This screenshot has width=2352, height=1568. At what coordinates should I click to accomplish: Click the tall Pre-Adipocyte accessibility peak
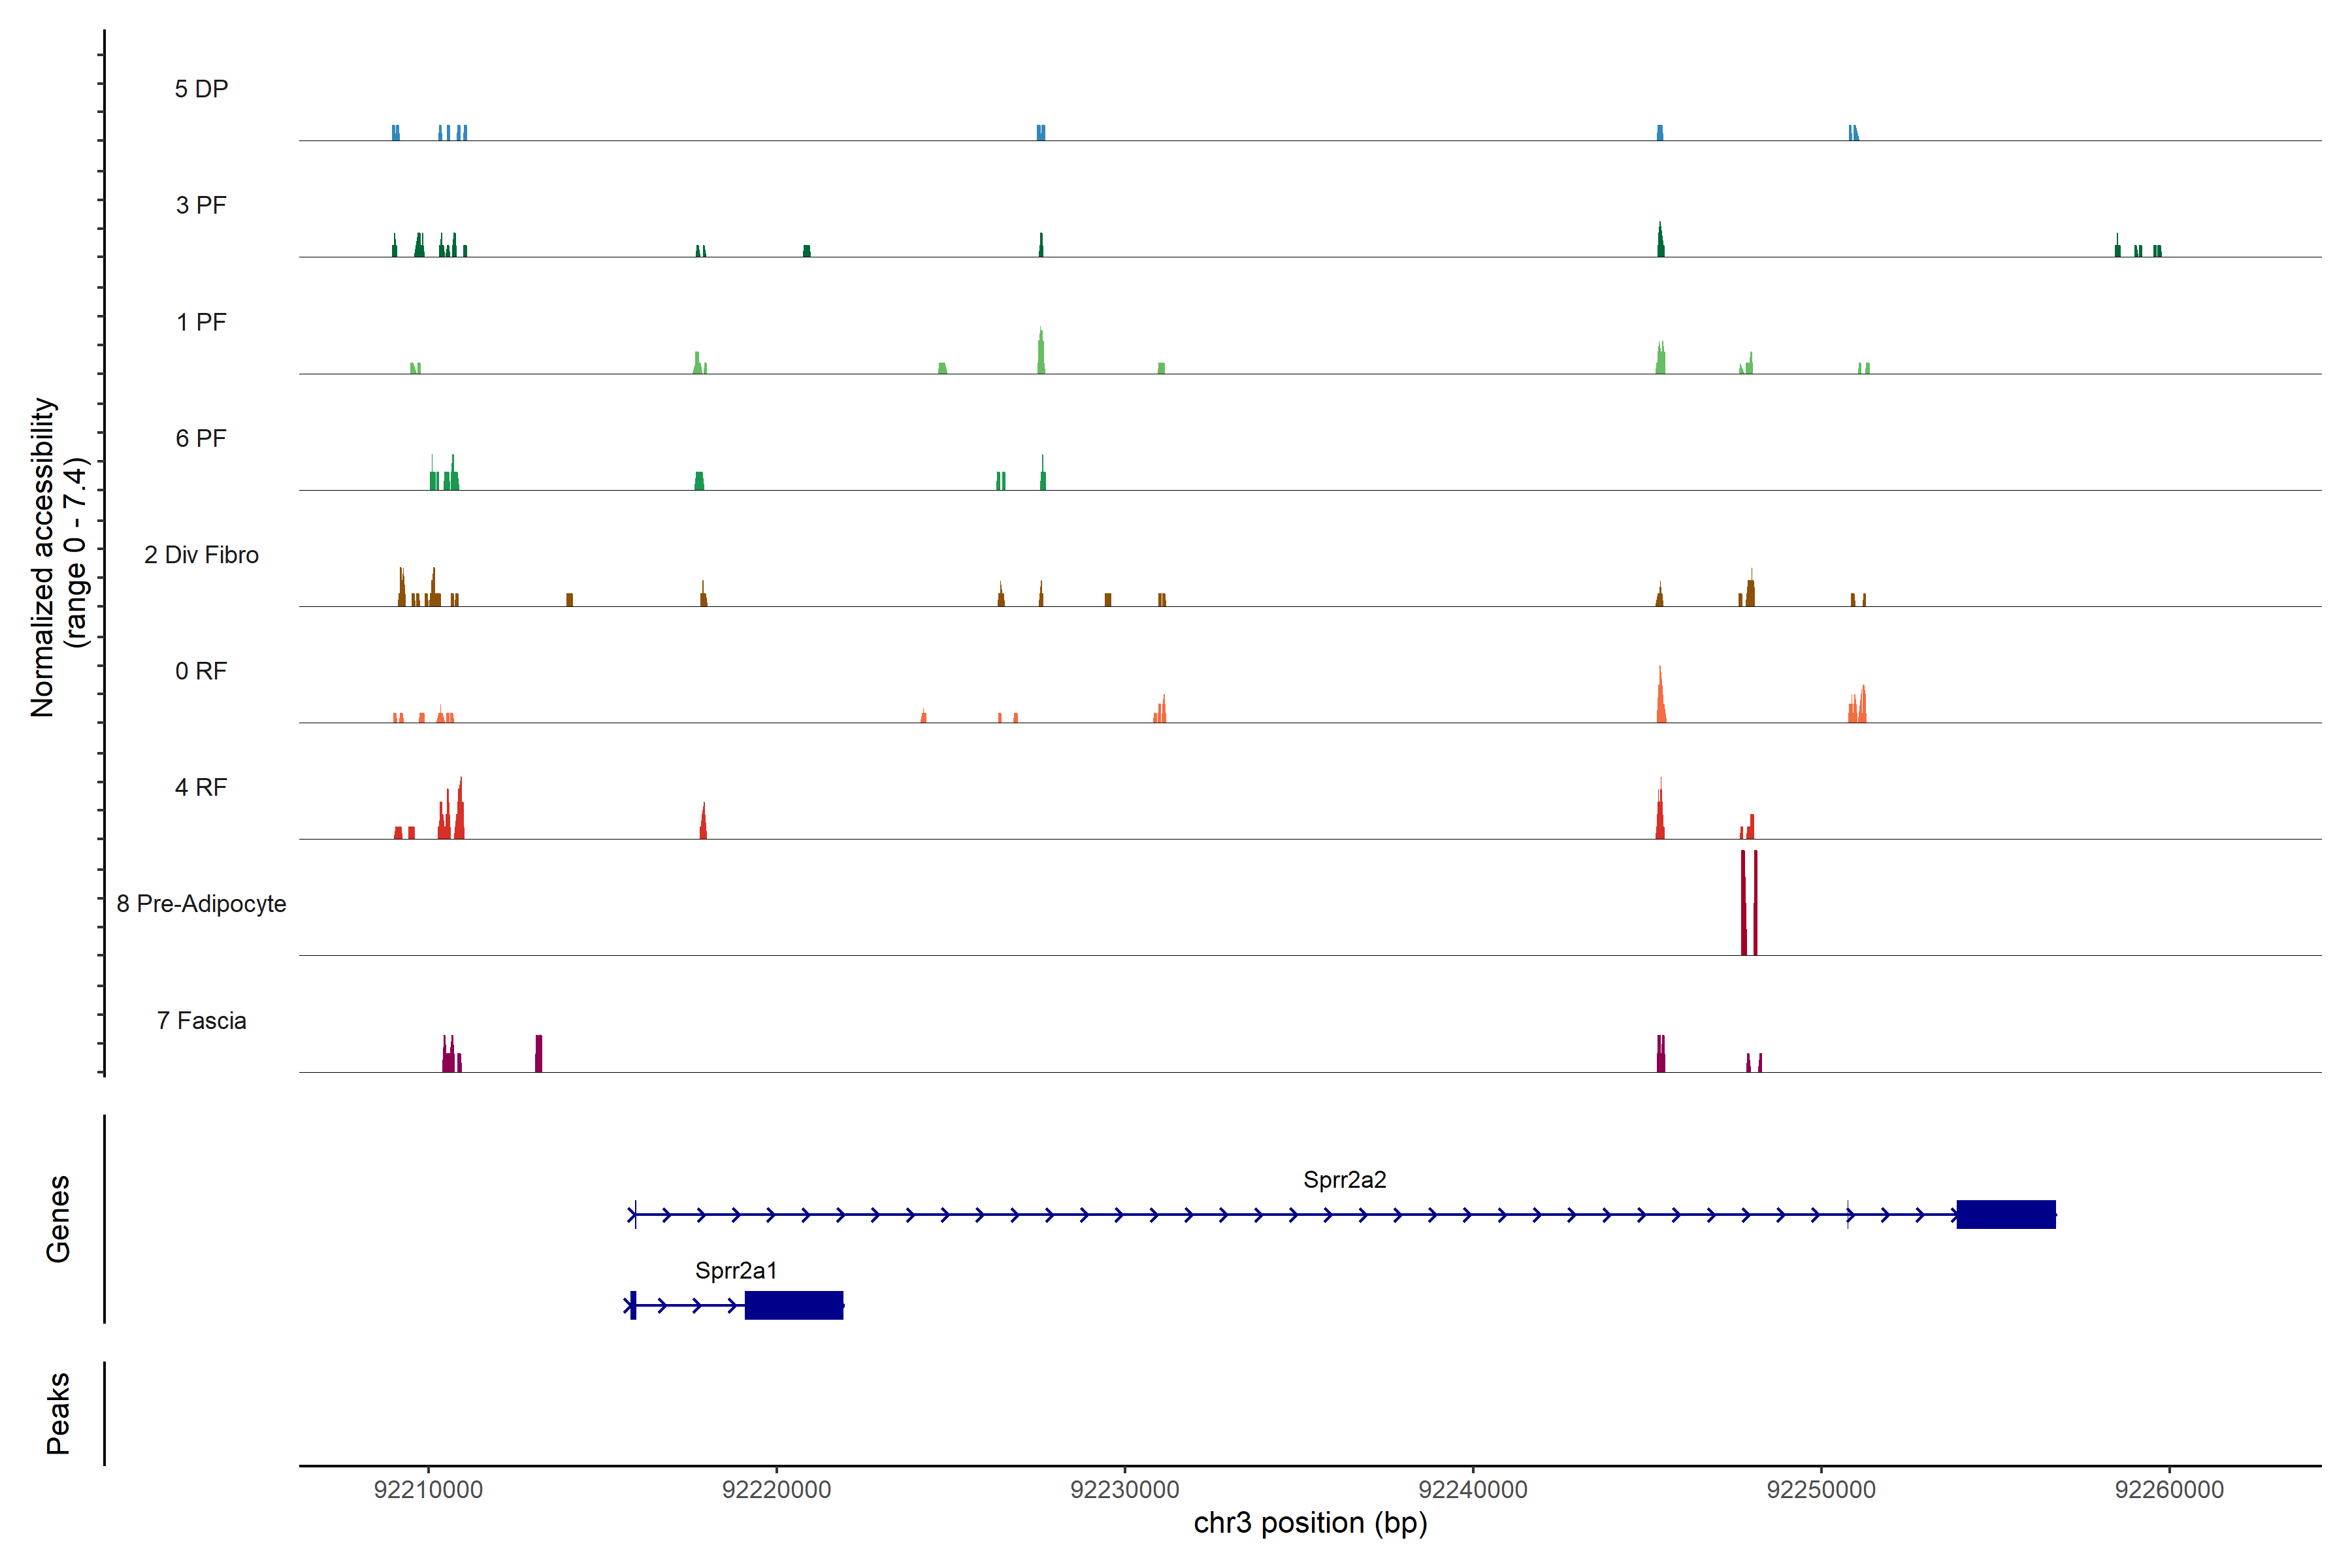click(x=1743, y=905)
